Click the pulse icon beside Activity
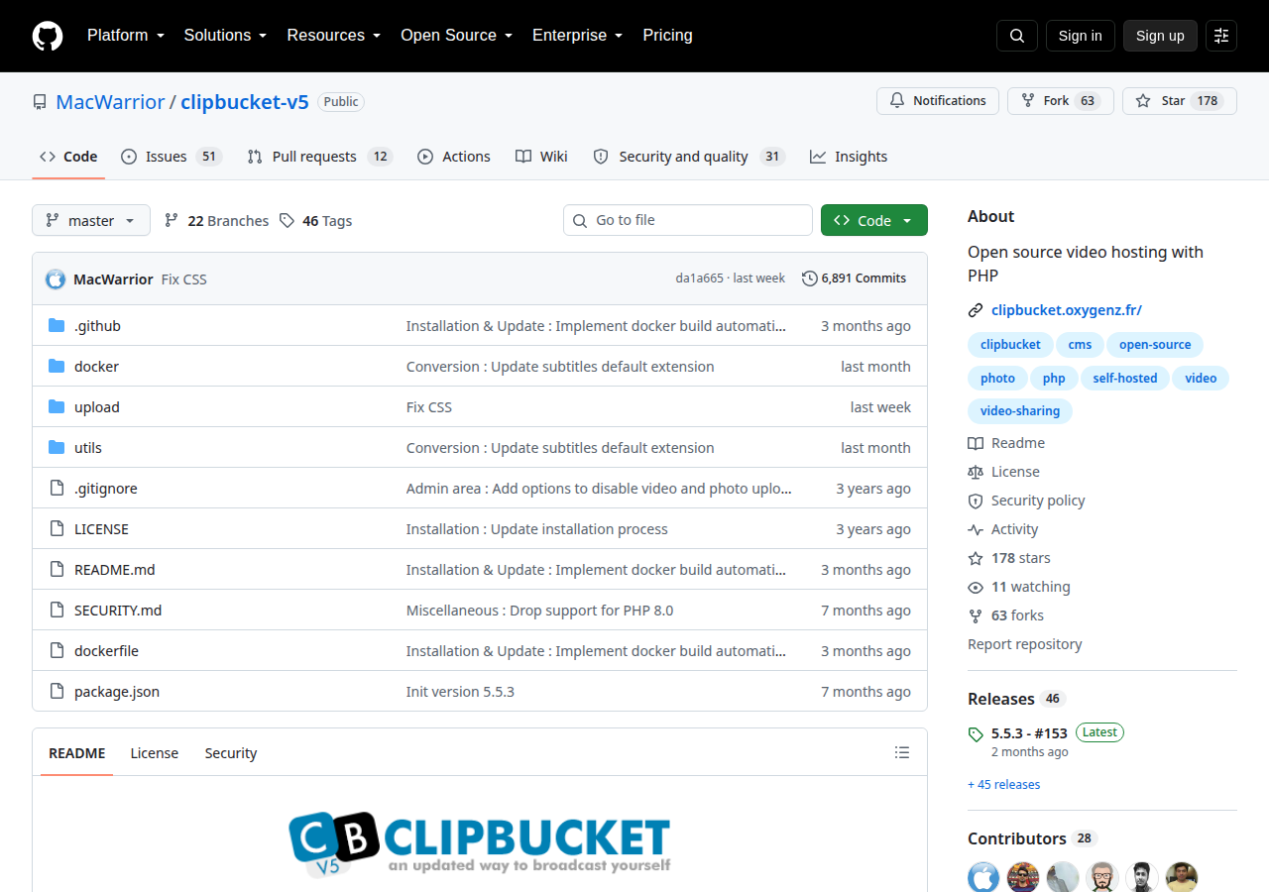The width and height of the screenshot is (1269, 892). pos(976,530)
